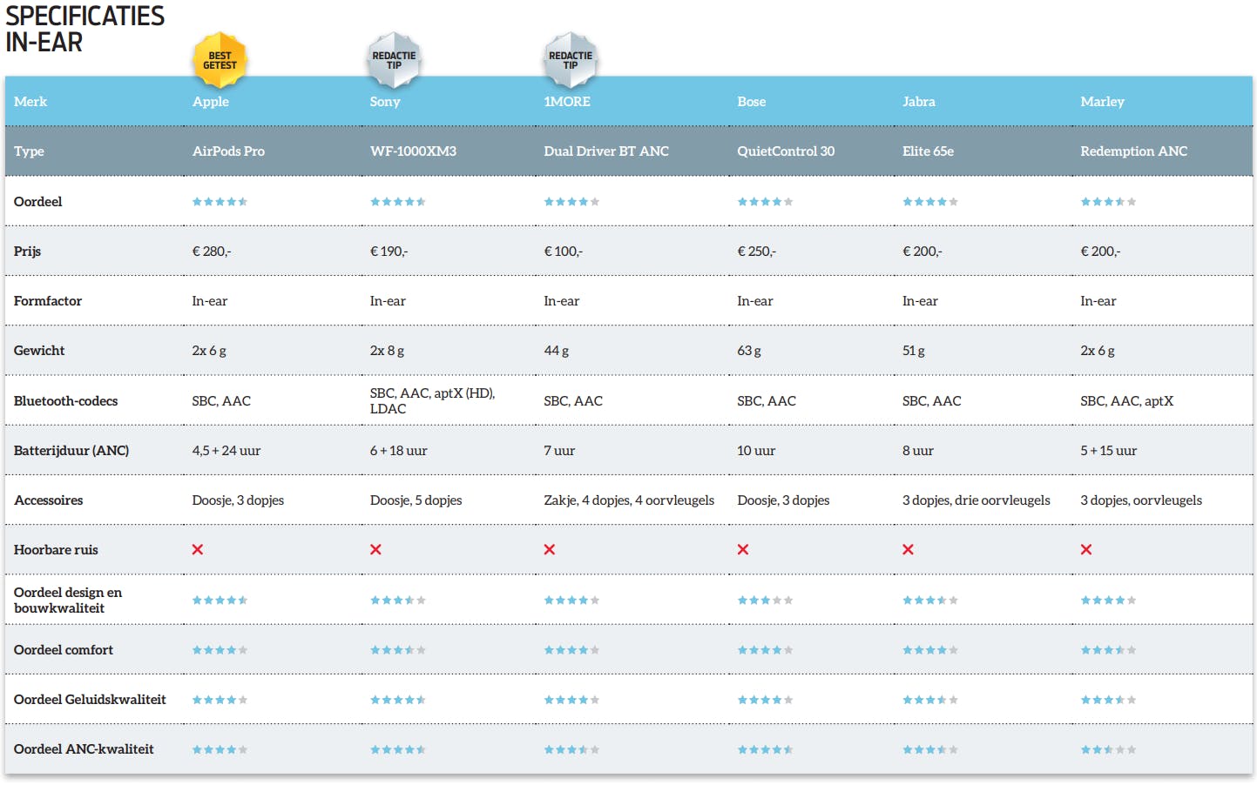Click the Marley brand header
This screenshot has height=785, width=1257.
pos(1102,102)
